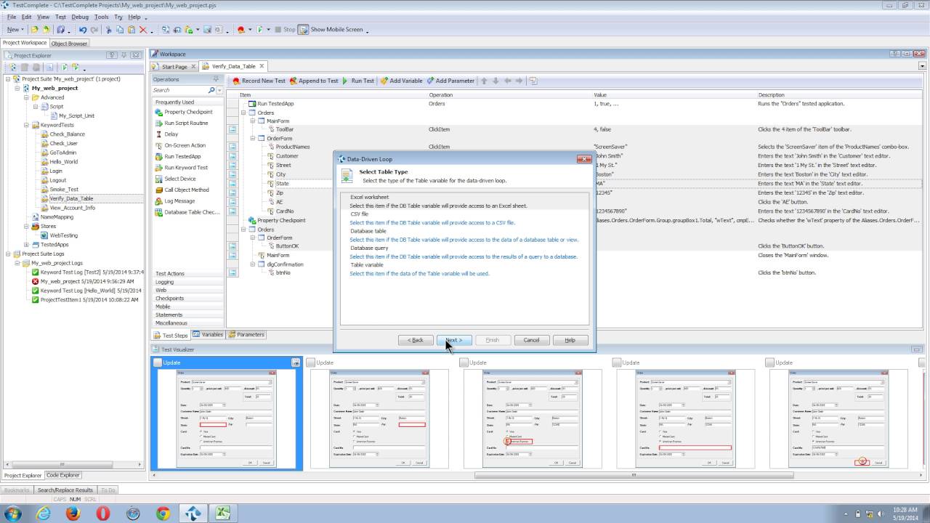Open the Debug menu

pos(80,17)
